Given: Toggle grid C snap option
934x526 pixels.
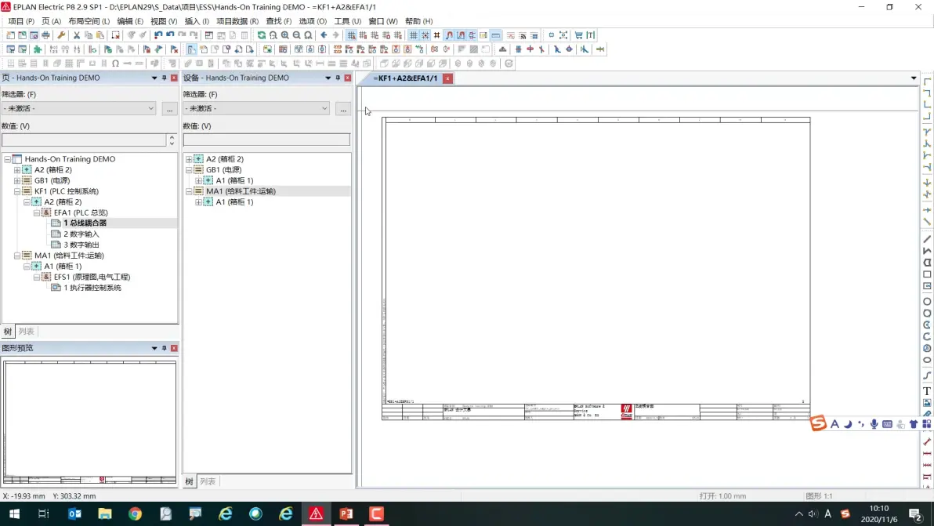Looking at the screenshot, I should 375,35.
